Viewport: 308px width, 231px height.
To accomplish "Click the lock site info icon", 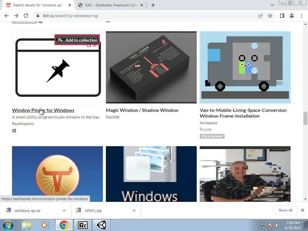I will pyautogui.click(x=38, y=16).
